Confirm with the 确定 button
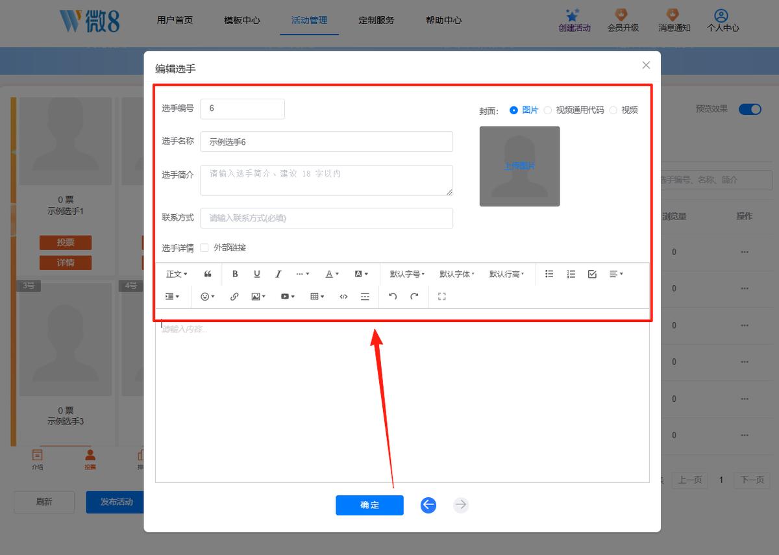779x555 pixels. pyautogui.click(x=369, y=505)
